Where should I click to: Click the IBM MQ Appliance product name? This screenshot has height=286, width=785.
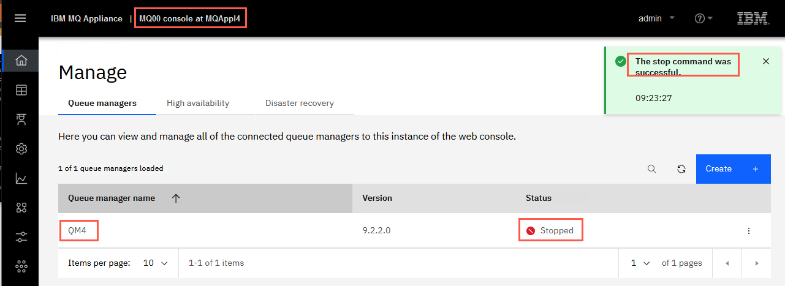click(86, 18)
